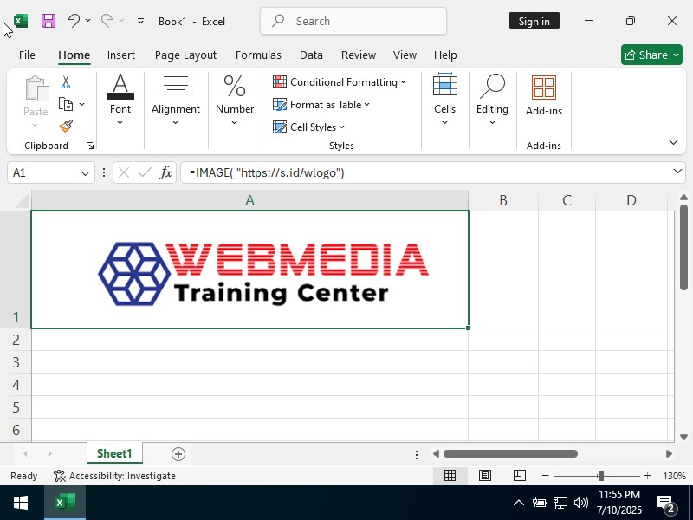This screenshot has width=693, height=520.
Task: Switch to Page Break Preview icon
Action: pyautogui.click(x=519, y=475)
